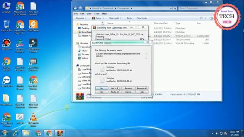Click Yes to All button
Image resolution: width=244 pixels, height=137 pixels.
click(115, 88)
